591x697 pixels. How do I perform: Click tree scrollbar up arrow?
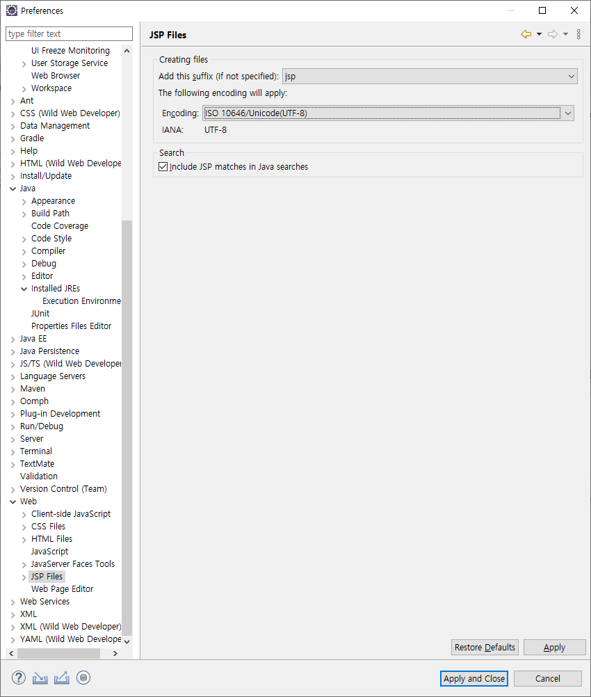pos(127,51)
